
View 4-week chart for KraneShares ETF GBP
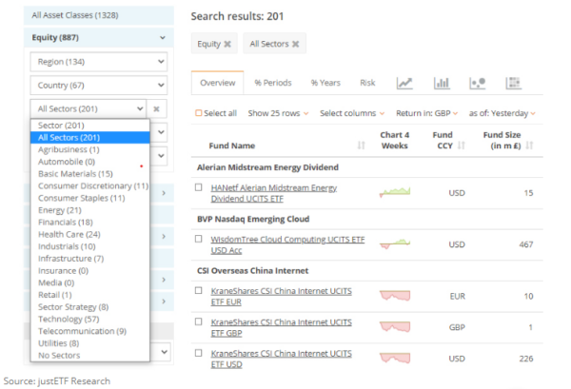coord(395,326)
